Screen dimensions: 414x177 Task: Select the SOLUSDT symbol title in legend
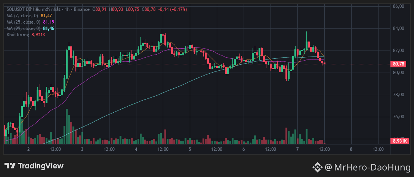(x=16, y=9)
